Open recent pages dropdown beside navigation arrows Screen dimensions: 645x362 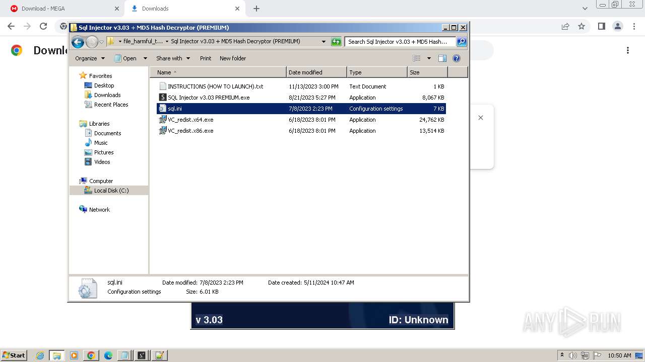[x=101, y=42]
